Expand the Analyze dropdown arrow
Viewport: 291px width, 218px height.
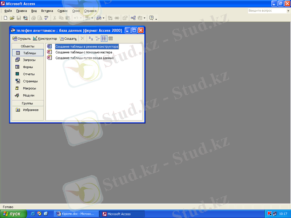tap(104, 18)
